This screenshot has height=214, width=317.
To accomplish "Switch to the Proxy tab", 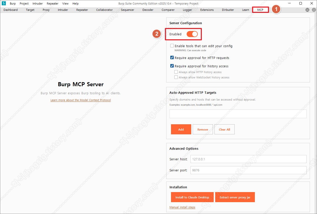I will pyautogui.click(x=46, y=10).
